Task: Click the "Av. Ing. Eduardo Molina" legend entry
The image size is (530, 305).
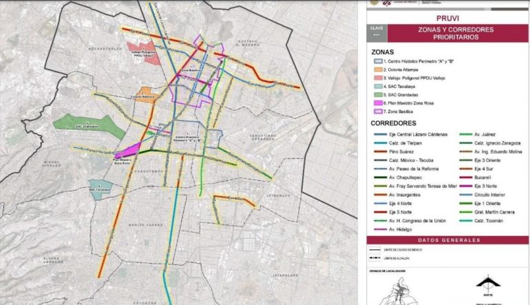Action: coord(491,152)
